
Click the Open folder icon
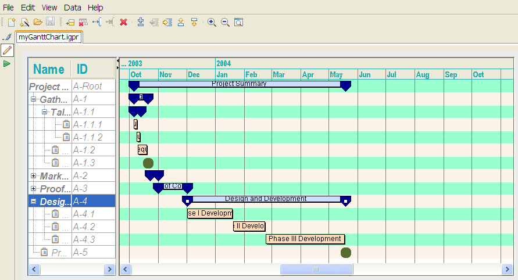point(37,22)
